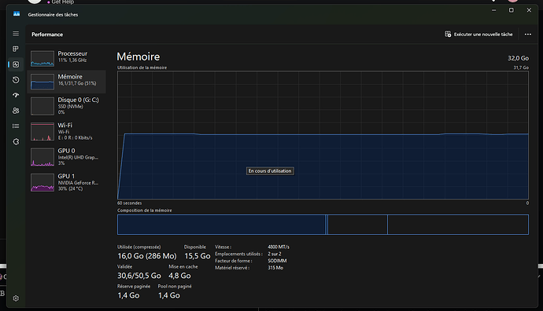The image size is (543, 311).
Task: Open the hamburger navigation menu
Action: click(x=16, y=34)
